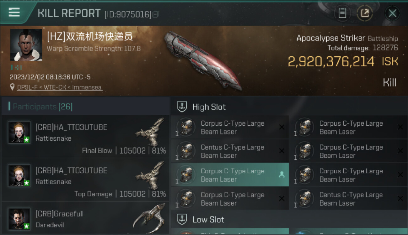Select highlighted Corpus C-Type Large Beam Laser
The image size is (408, 235).
coord(230,175)
